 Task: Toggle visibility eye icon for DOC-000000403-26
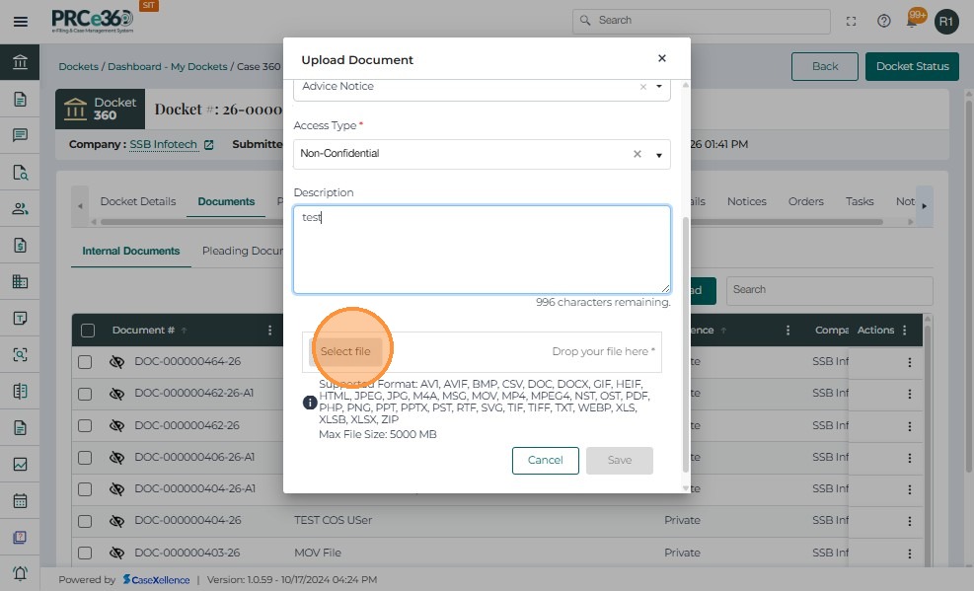116,553
